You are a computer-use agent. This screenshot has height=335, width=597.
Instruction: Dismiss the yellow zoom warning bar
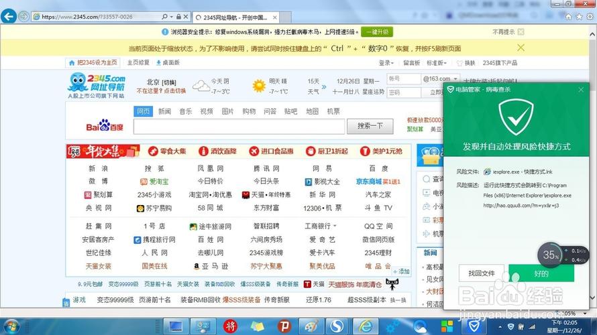point(521,48)
